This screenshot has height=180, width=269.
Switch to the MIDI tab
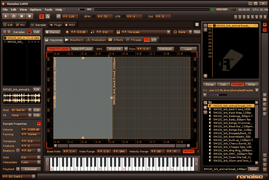point(70,25)
